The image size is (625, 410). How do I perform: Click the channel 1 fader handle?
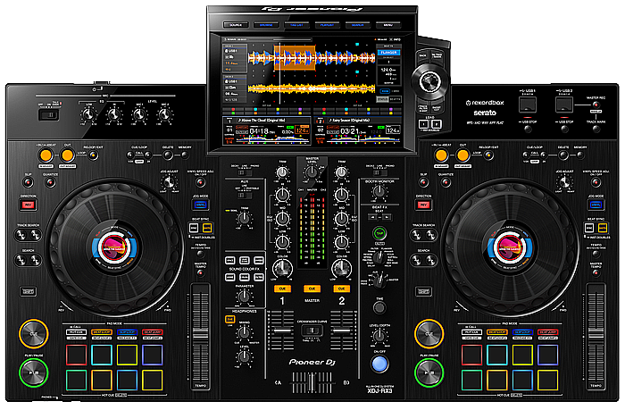coord(282,331)
